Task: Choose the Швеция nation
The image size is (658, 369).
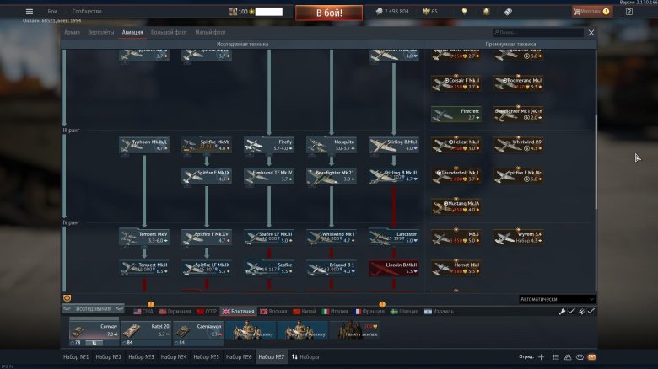Action: point(408,311)
